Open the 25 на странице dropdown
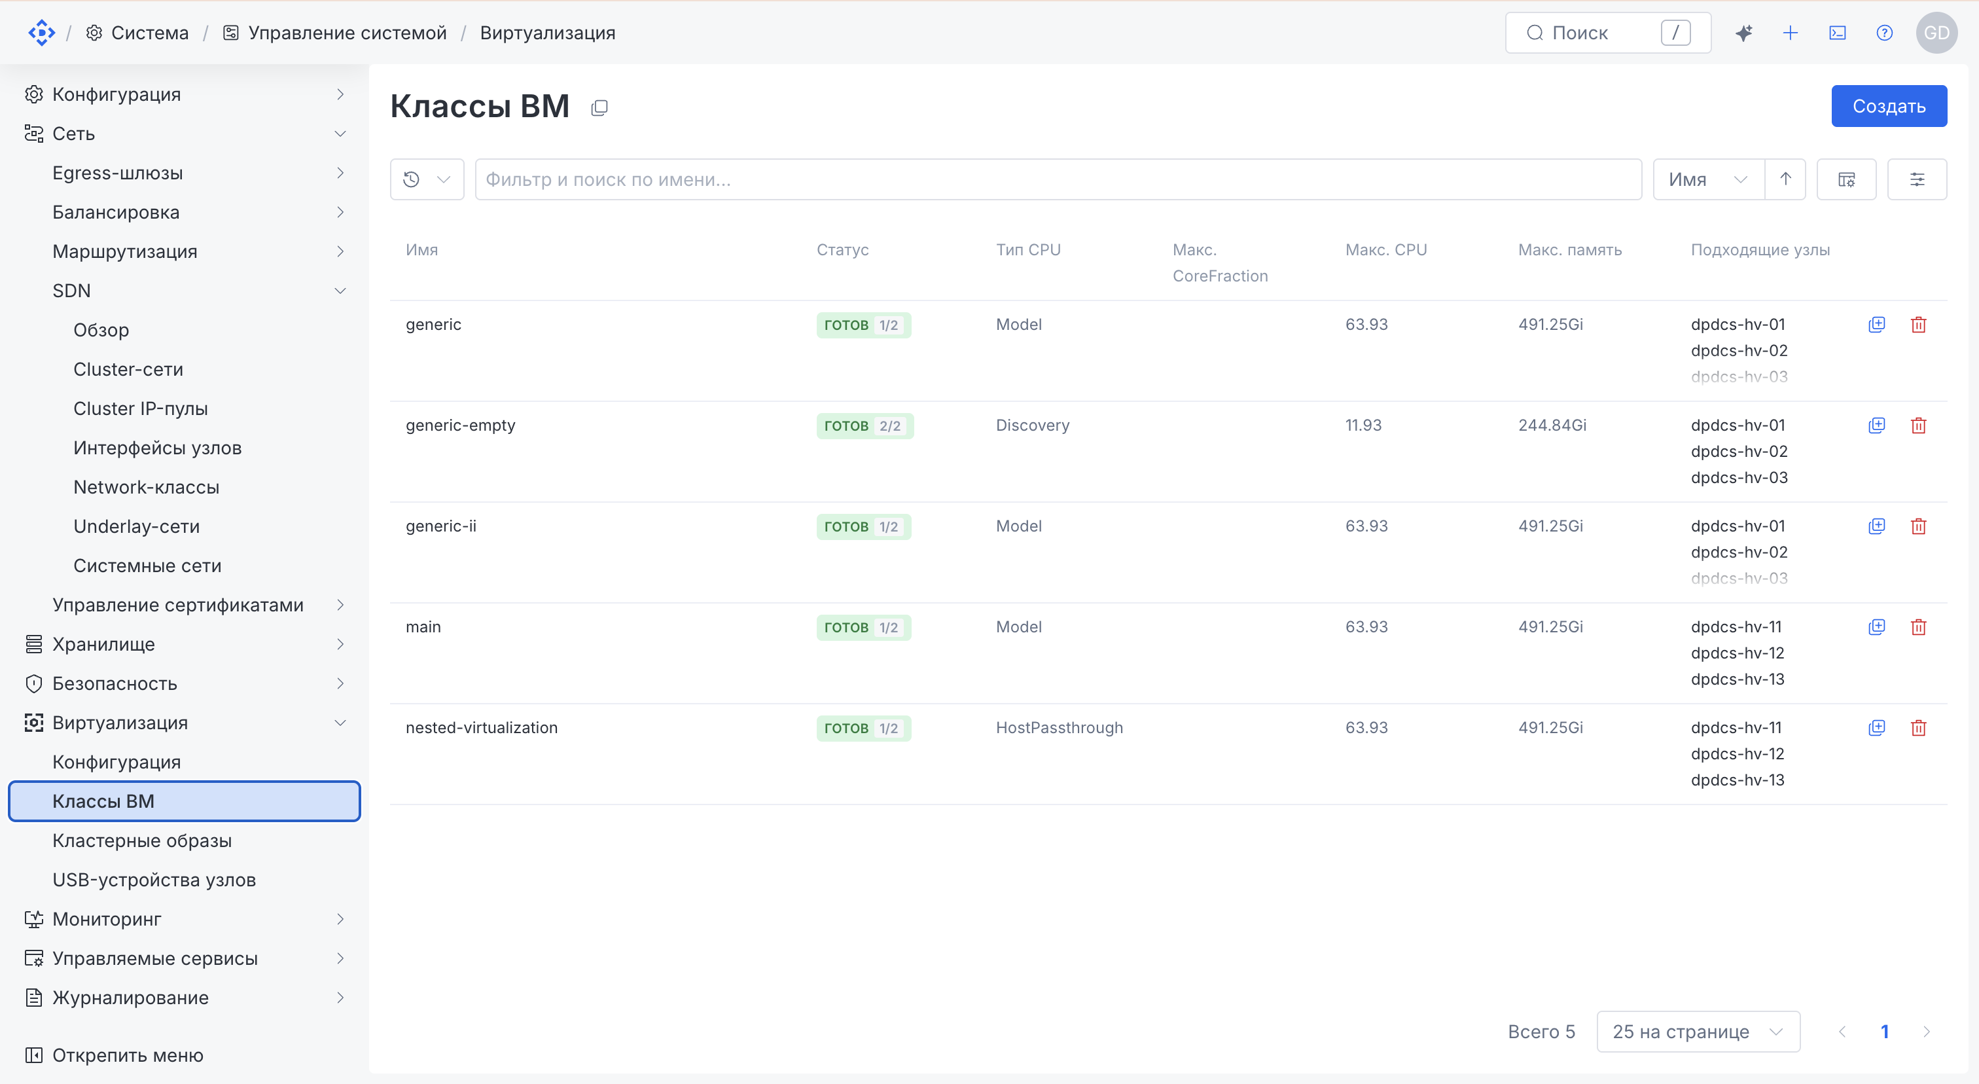 pos(1698,1032)
